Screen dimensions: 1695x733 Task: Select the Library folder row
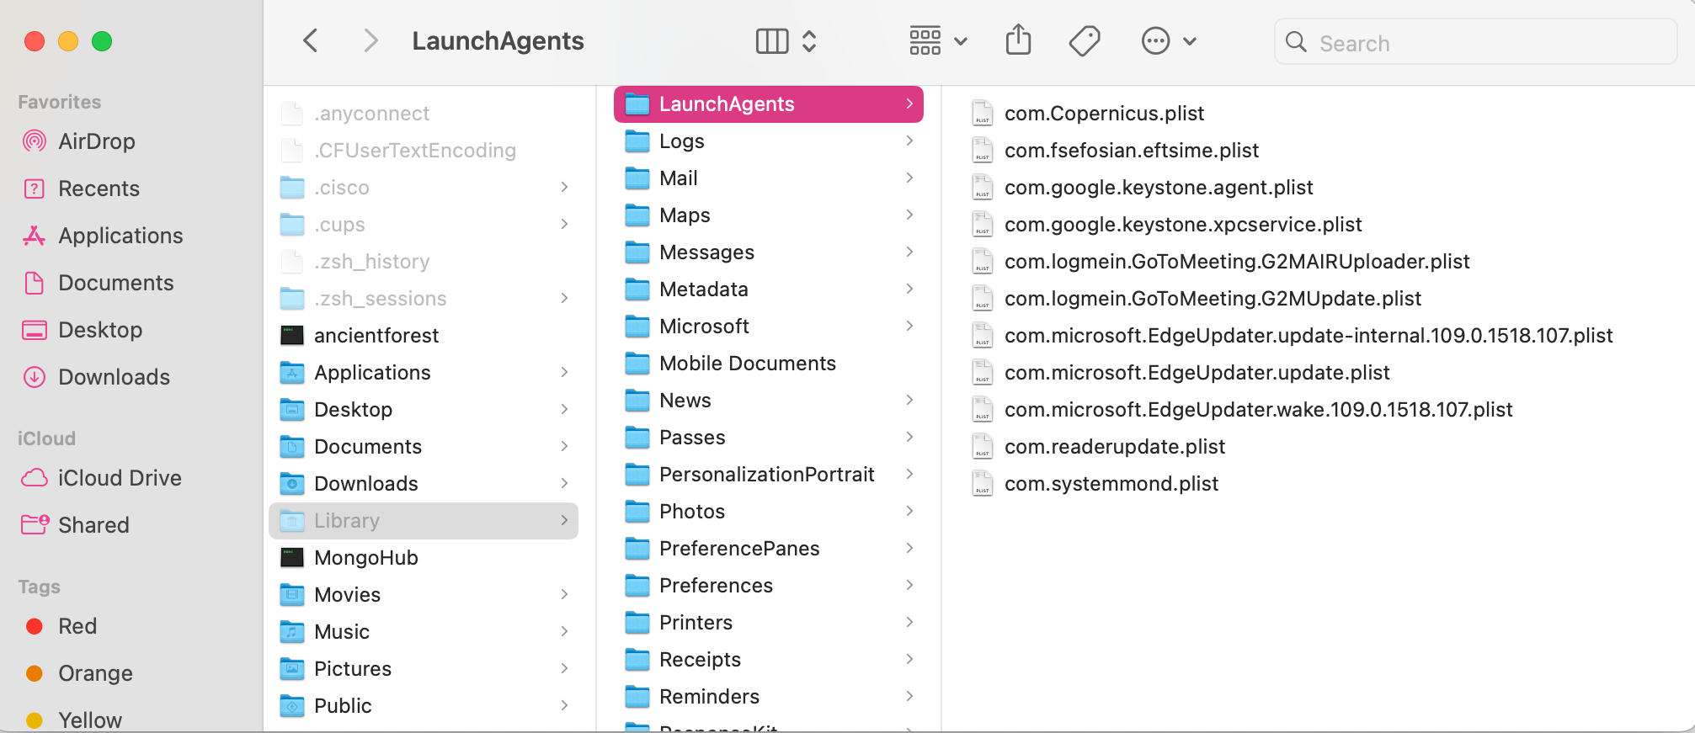(x=424, y=521)
